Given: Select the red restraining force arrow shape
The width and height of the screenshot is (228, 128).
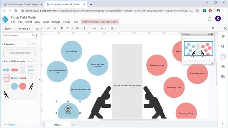Looking at the screenshot, I should (15, 70).
